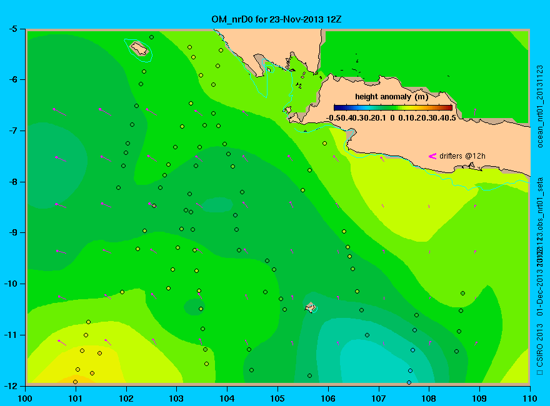Click the y-axis label -8
550x406 pixels.
tap(12, 182)
